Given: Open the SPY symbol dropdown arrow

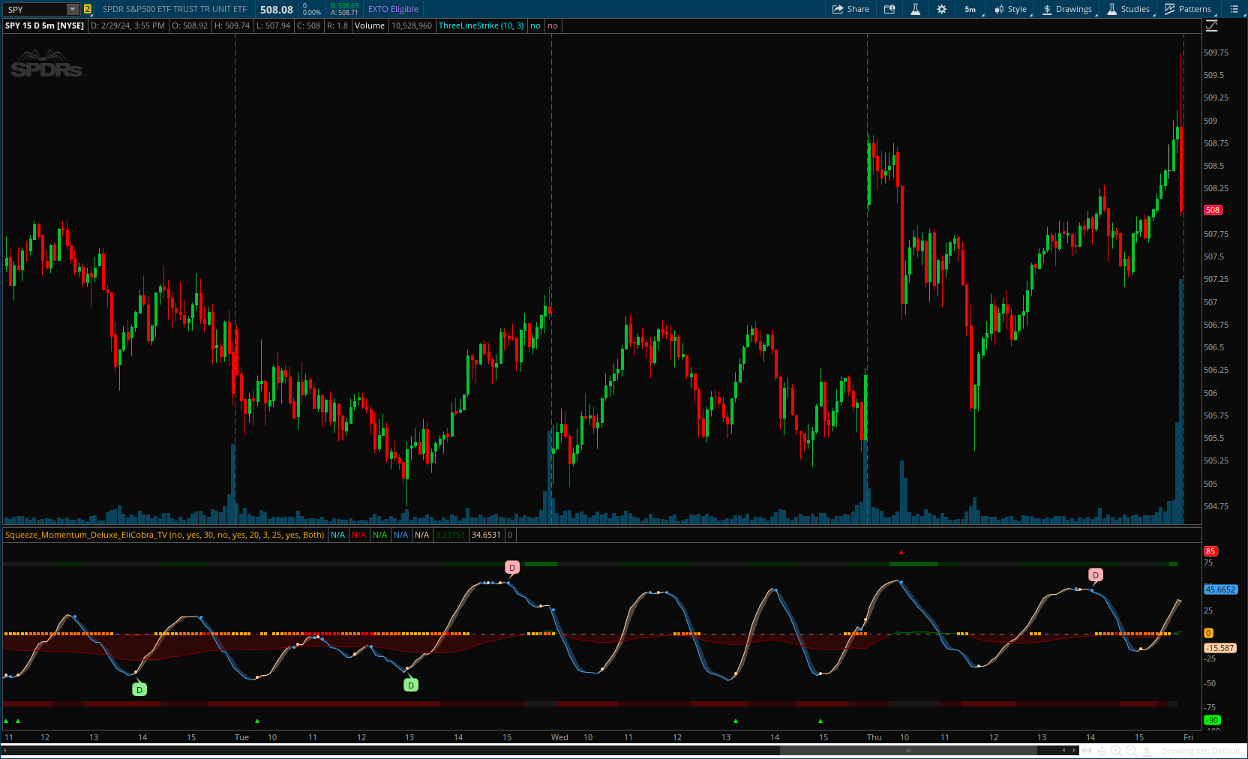Looking at the screenshot, I should (x=73, y=9).
